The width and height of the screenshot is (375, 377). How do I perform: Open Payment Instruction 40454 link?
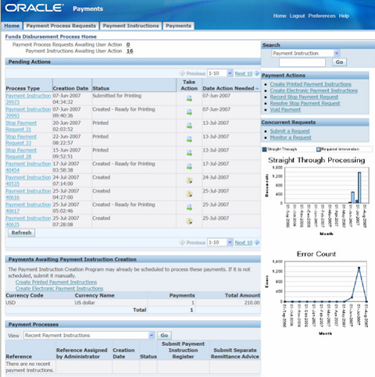[x=28, y=167]
